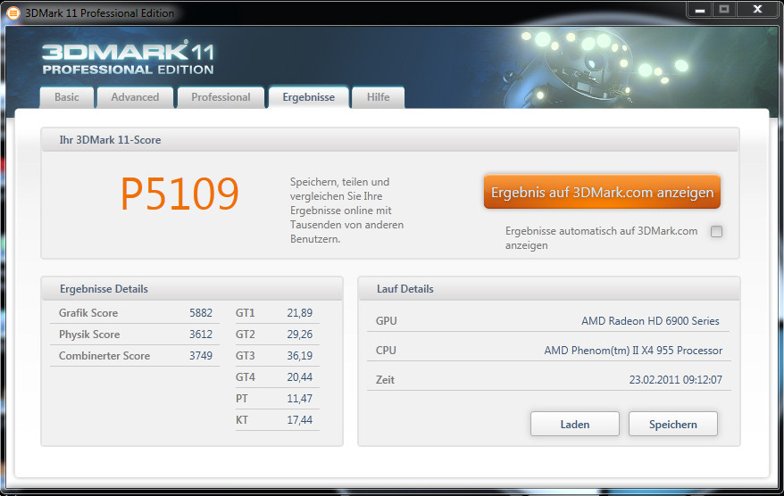Screen dimensions: 784x496
Task: Click the KT value 17,44
Action: [299, 420]
